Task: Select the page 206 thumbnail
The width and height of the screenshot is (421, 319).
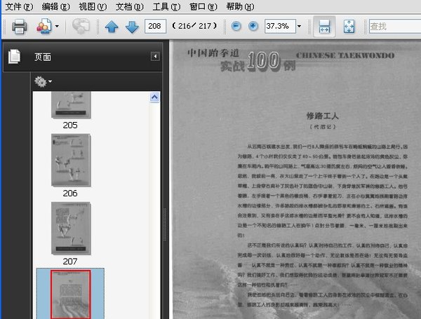Action: click(70, 159)
